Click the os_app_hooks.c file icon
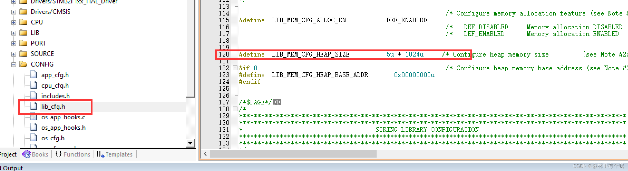Viewport: 628px width, 171px height. click(x=33, y=117)
